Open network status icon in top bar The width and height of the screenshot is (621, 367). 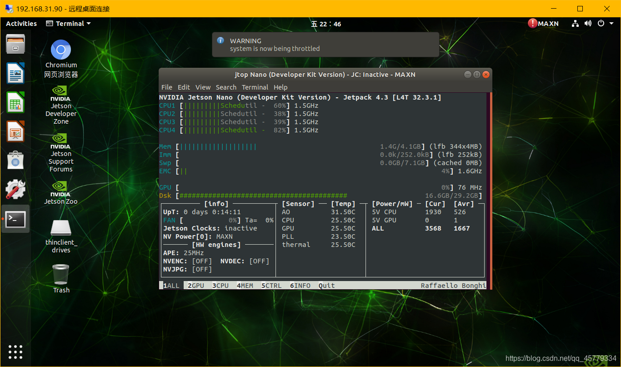click(575, 23)
